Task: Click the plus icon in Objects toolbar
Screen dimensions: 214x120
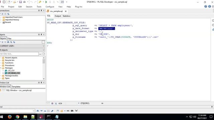Action: (2, 42)
